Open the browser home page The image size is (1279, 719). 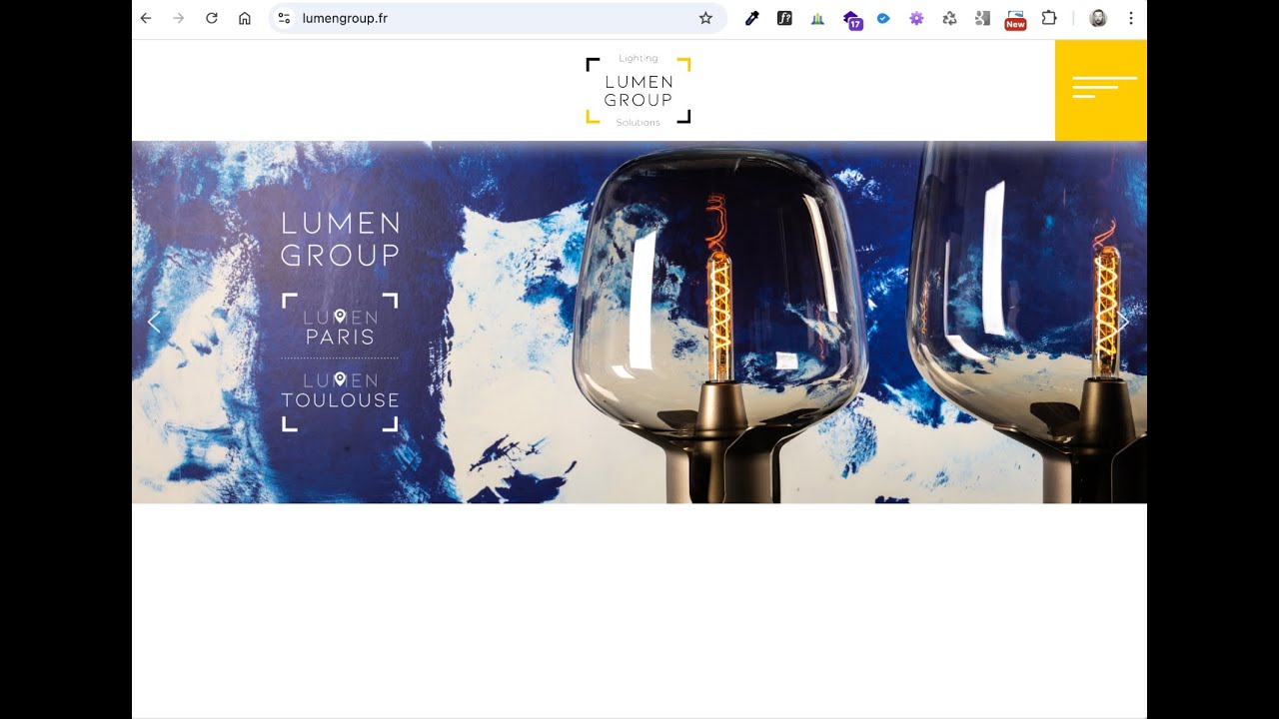click(245, 18)
